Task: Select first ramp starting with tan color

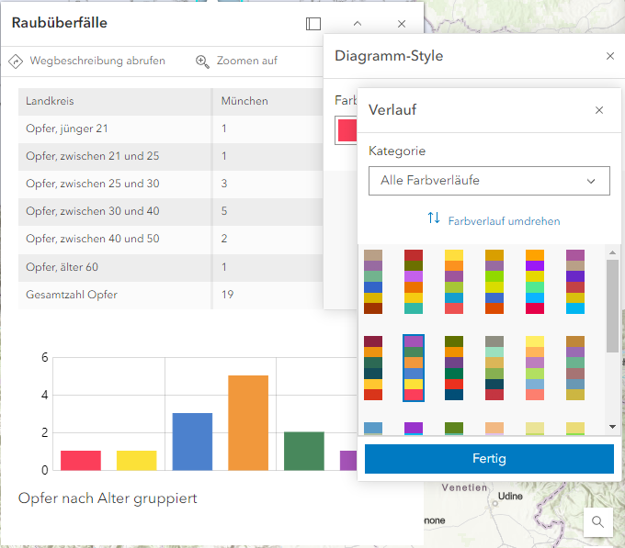Action: pos(373,282)
